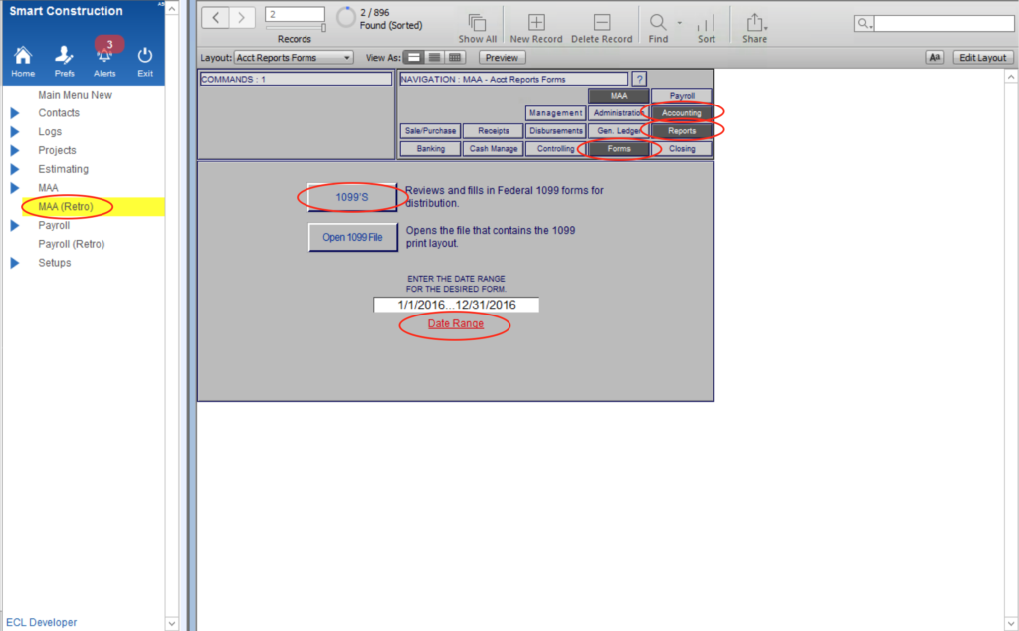
Task: Click the Show All records icon
Action: click(x=477, y=23)
